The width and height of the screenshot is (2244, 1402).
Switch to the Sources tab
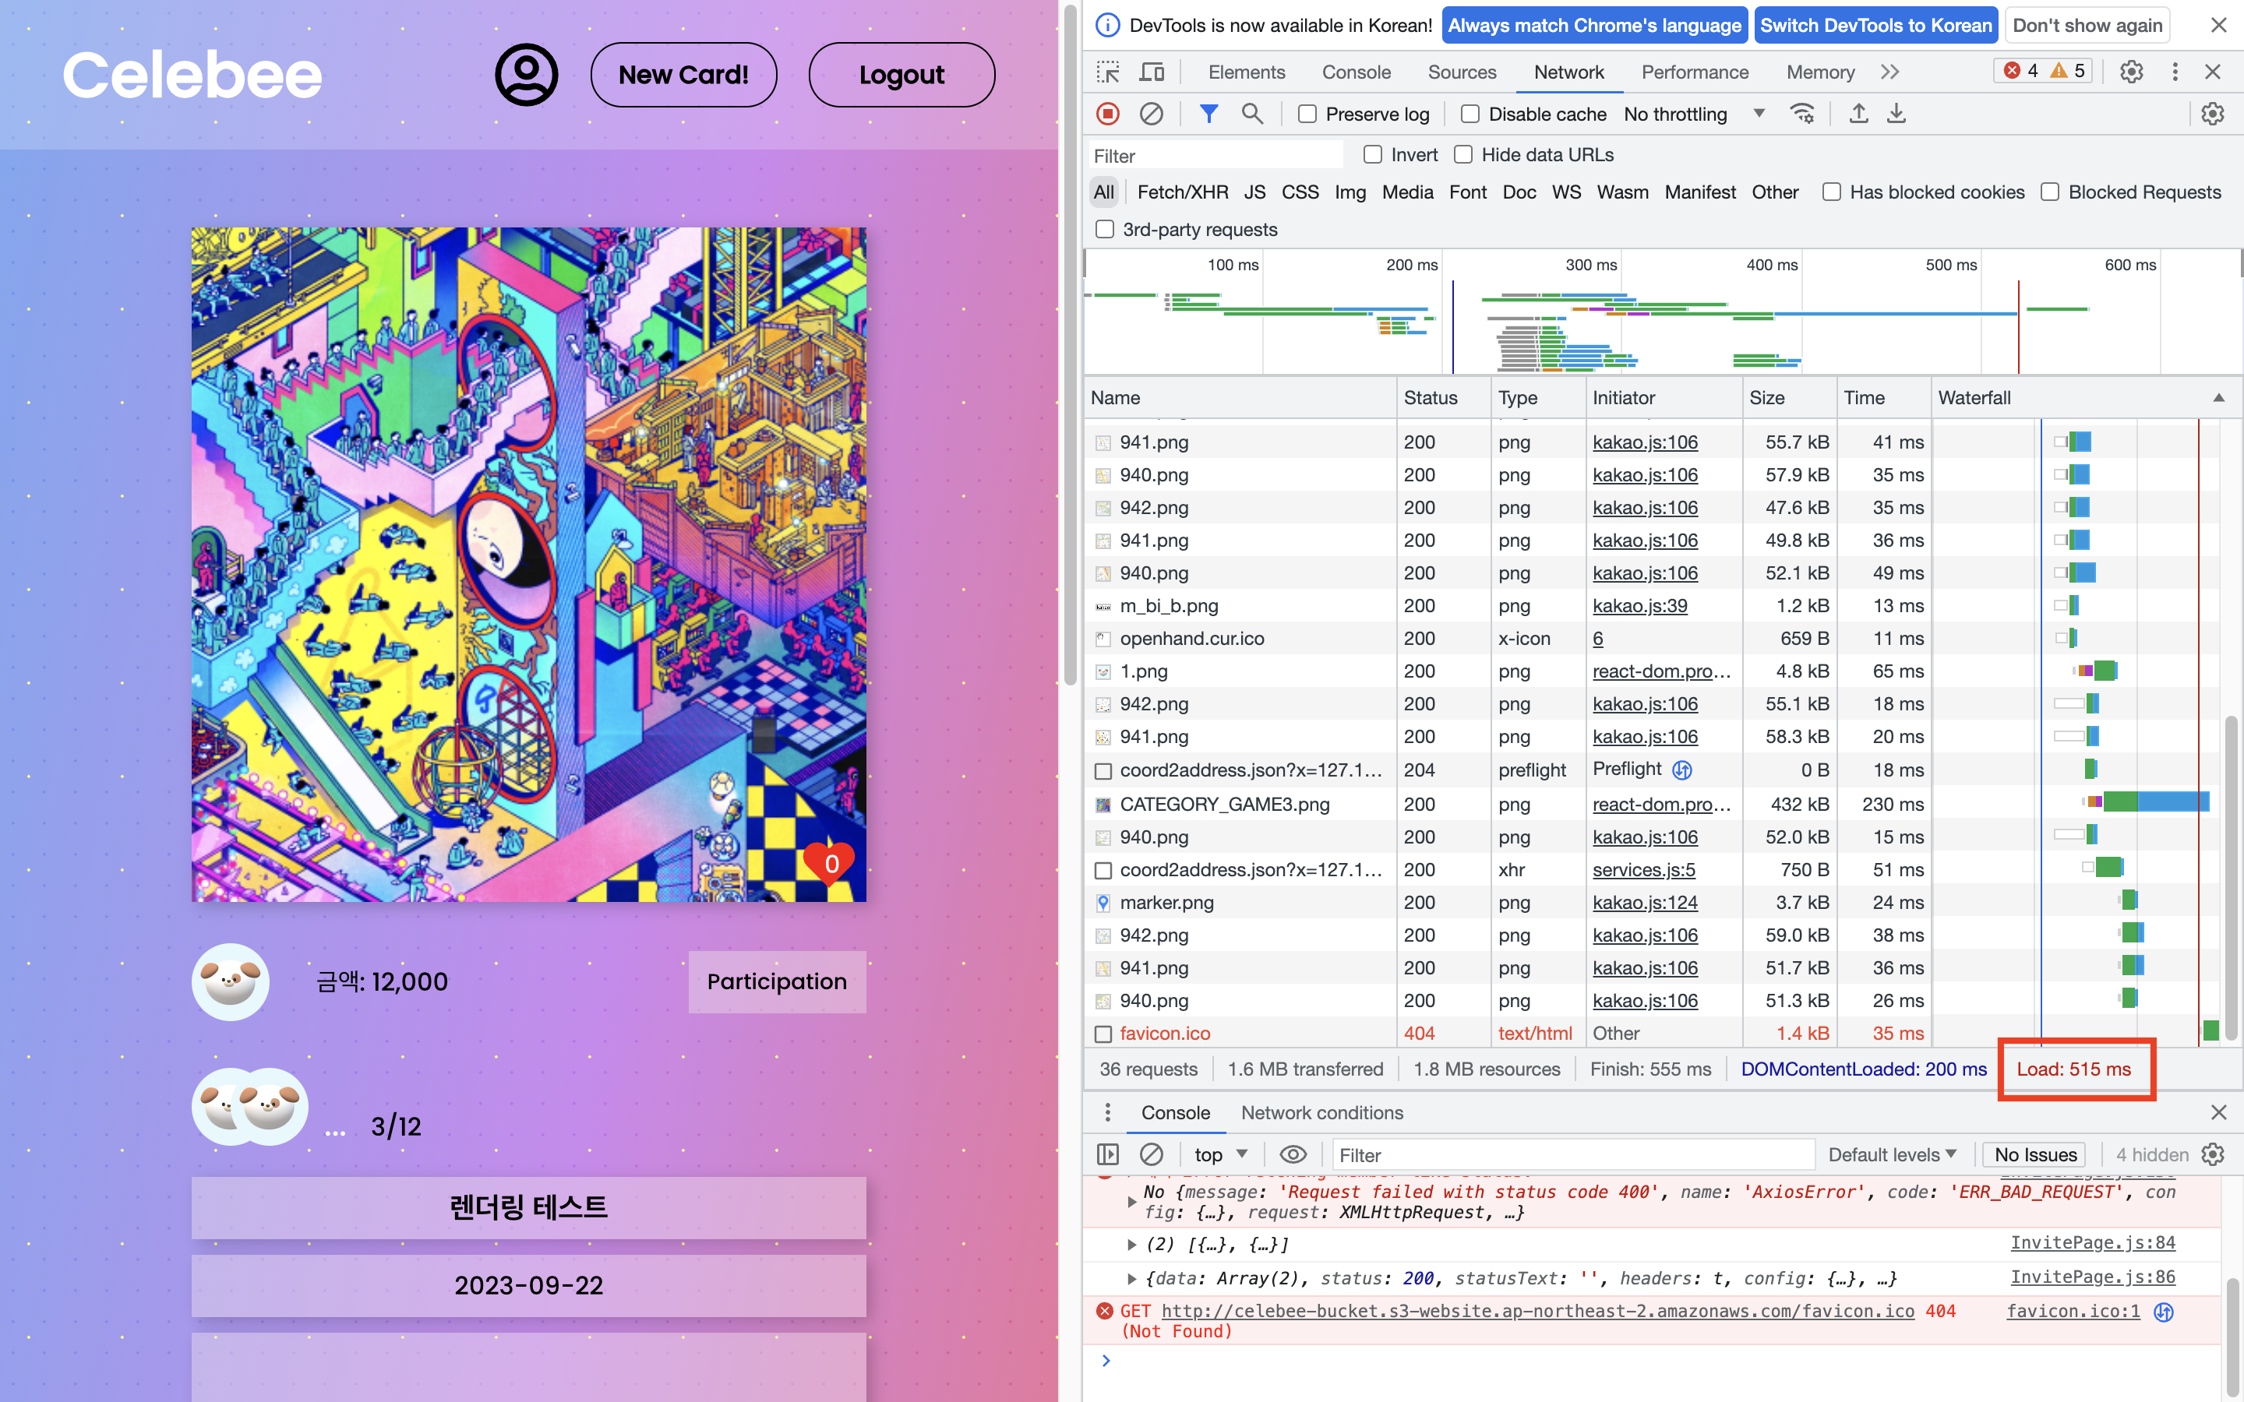point(1462,72)
